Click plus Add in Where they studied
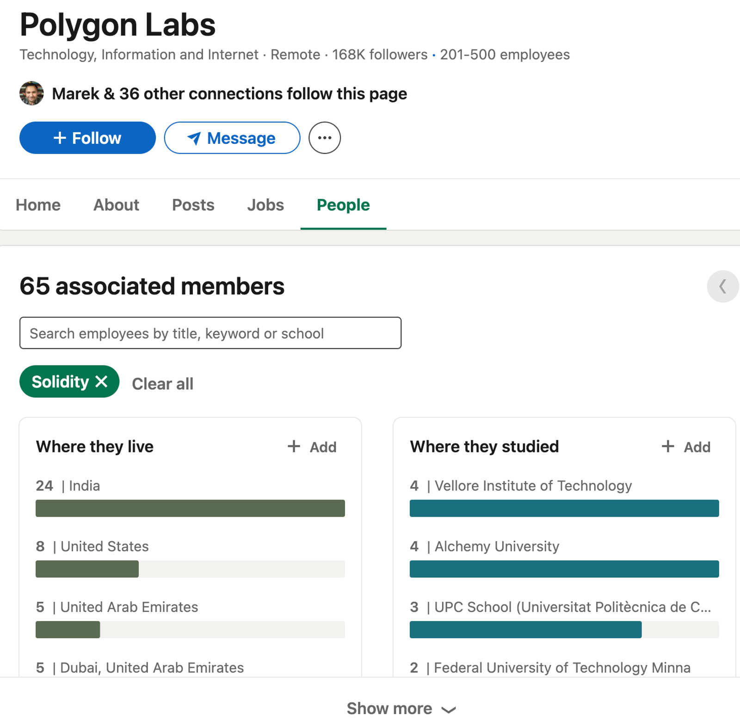The width and height of the screenshot is (740, 728). tap(686, 447)
